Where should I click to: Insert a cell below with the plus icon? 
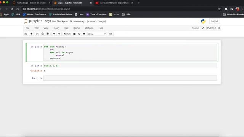(x=31, y=34)
